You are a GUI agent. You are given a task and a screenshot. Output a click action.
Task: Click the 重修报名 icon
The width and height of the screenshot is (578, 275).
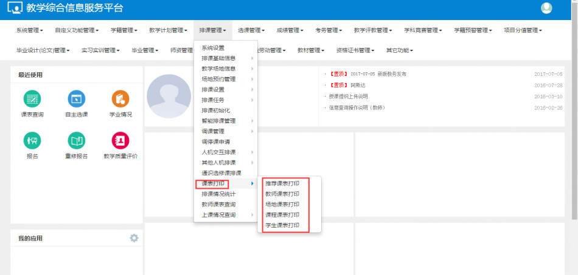tap(76, 141)
